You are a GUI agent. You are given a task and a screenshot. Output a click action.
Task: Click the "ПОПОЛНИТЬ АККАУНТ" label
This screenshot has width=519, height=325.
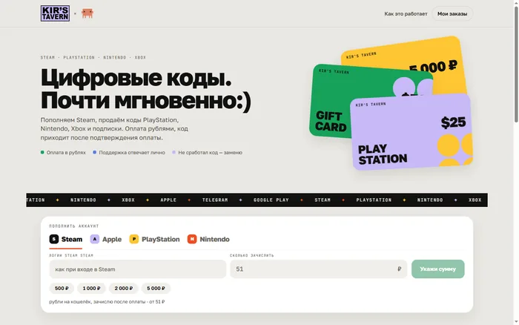pyautogui.click(x=74, y=226)
